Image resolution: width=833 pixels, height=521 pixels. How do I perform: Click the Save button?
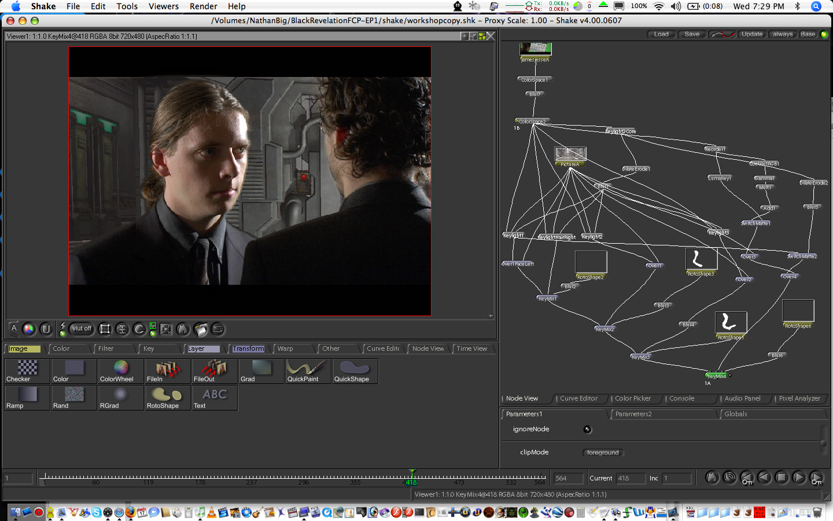pyautogui.click(x=692, y=34)
